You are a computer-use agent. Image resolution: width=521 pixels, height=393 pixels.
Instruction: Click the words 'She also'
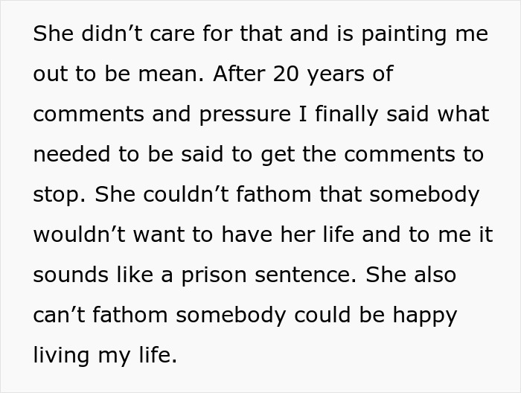click(x=411, y=275)
